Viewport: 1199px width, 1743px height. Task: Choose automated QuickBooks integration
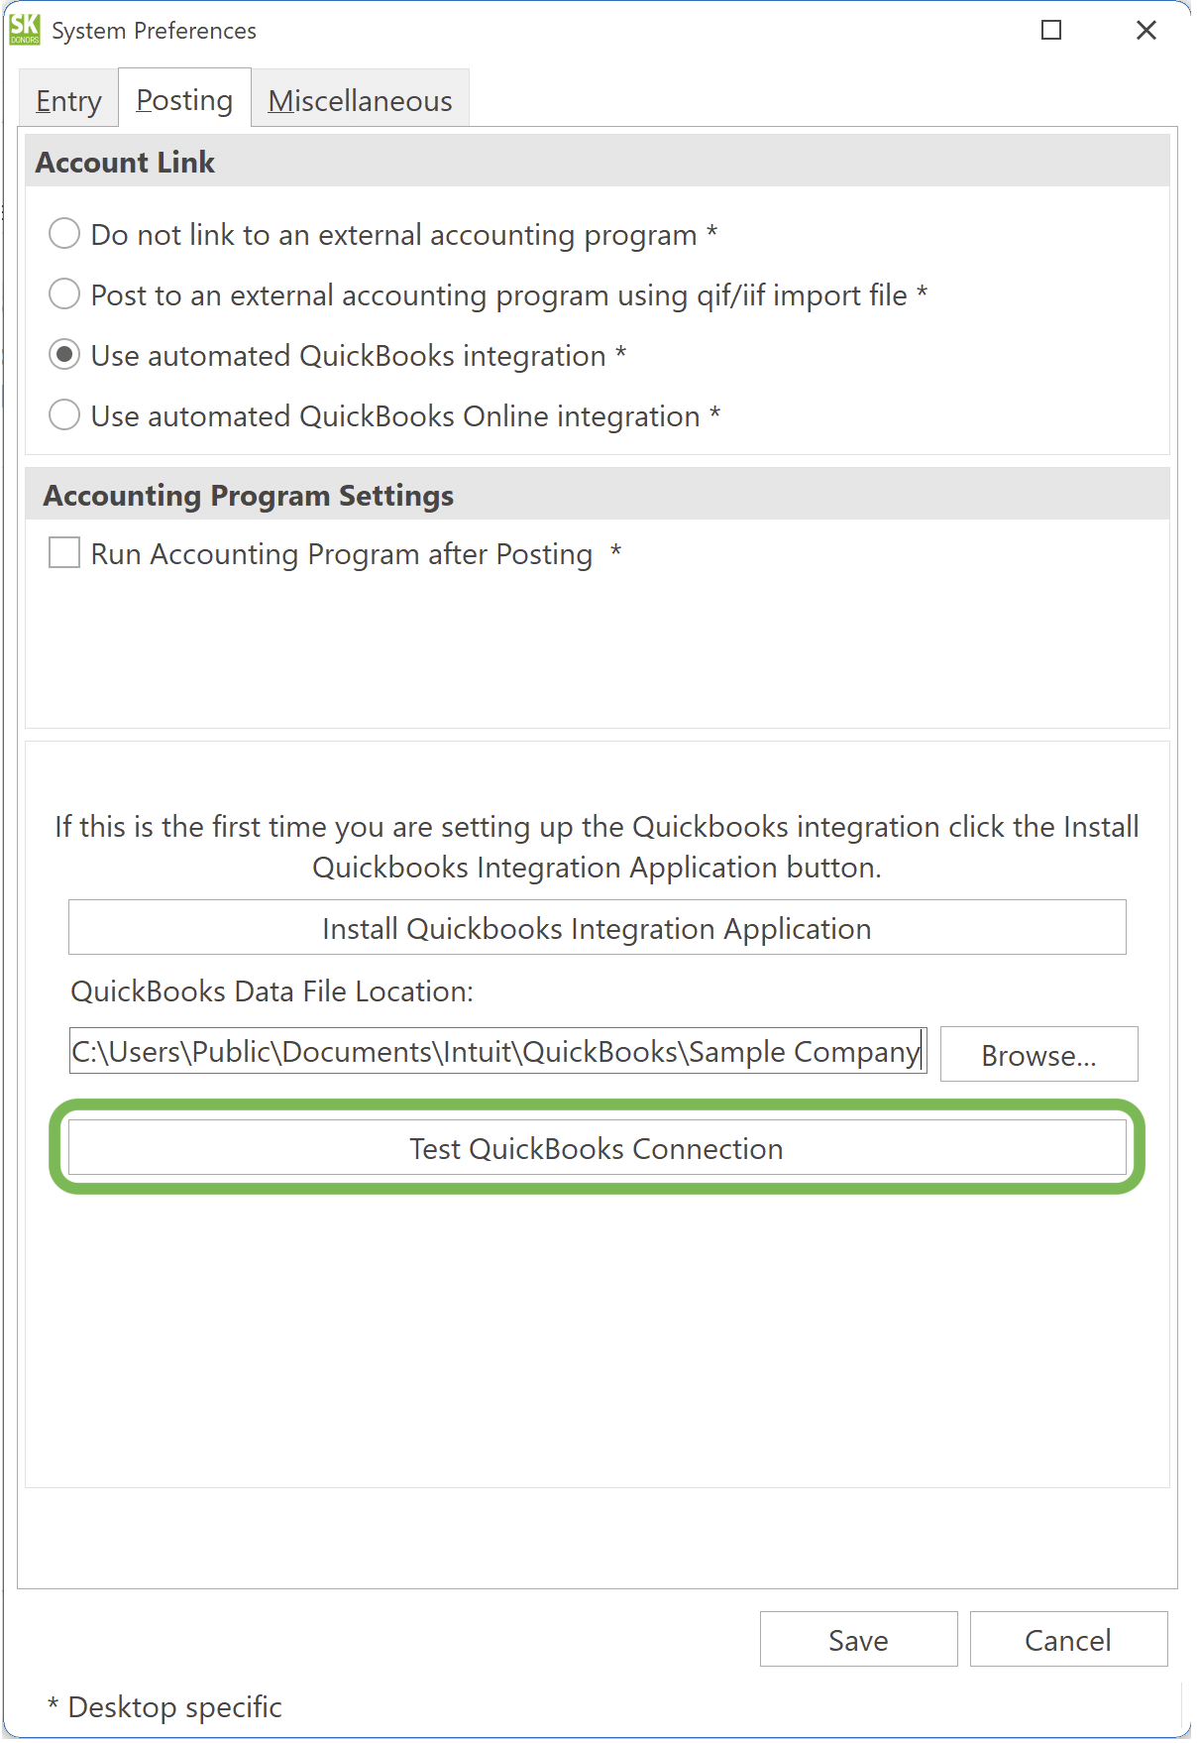[x=63, y=354]
